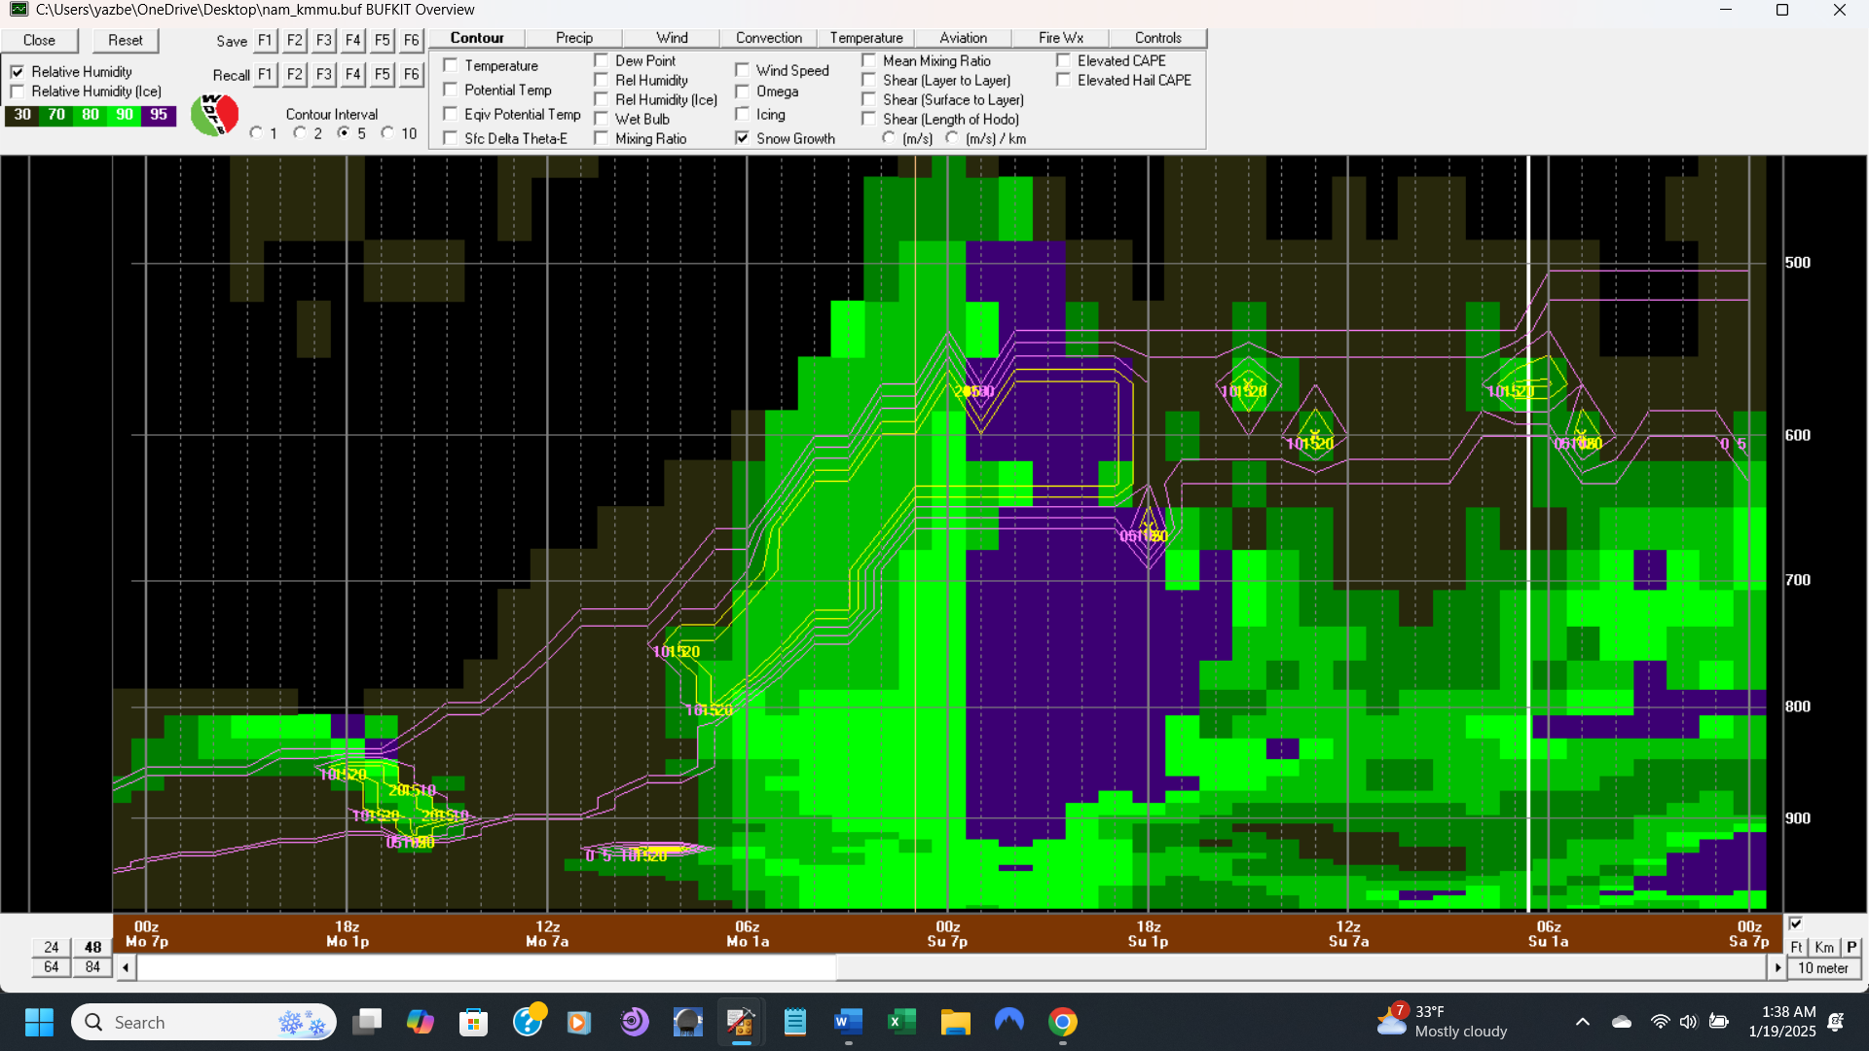This screenshot has height=1051, width=1869.
Task: Uncheck the Snow Growth checkbox
Action: pyautogui.click(x=742, y=138)
